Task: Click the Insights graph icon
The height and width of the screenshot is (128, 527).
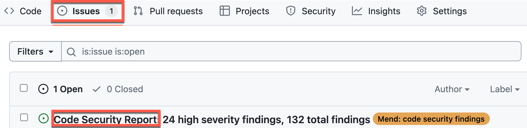Action: pyautogui.click(x=357, y=11)
